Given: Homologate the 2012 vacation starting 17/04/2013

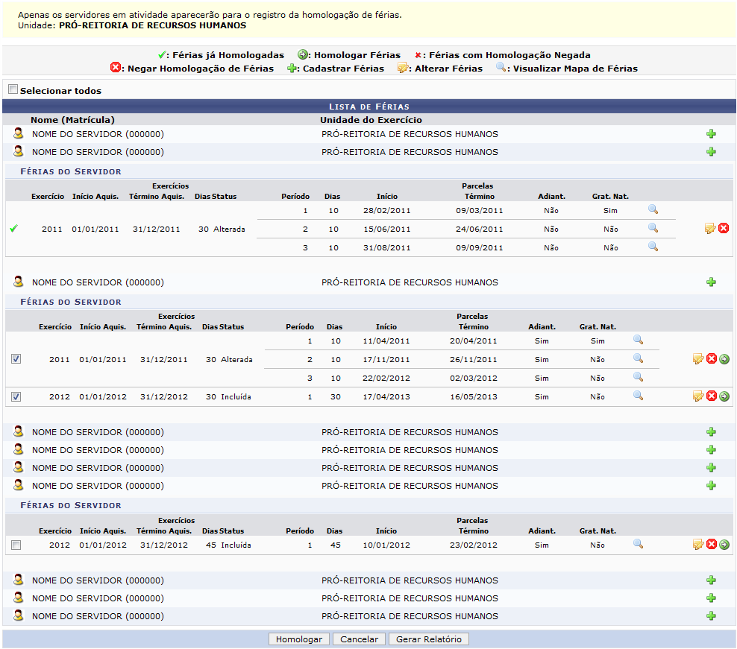Looking at the screenshot, I should coord(724,396).
